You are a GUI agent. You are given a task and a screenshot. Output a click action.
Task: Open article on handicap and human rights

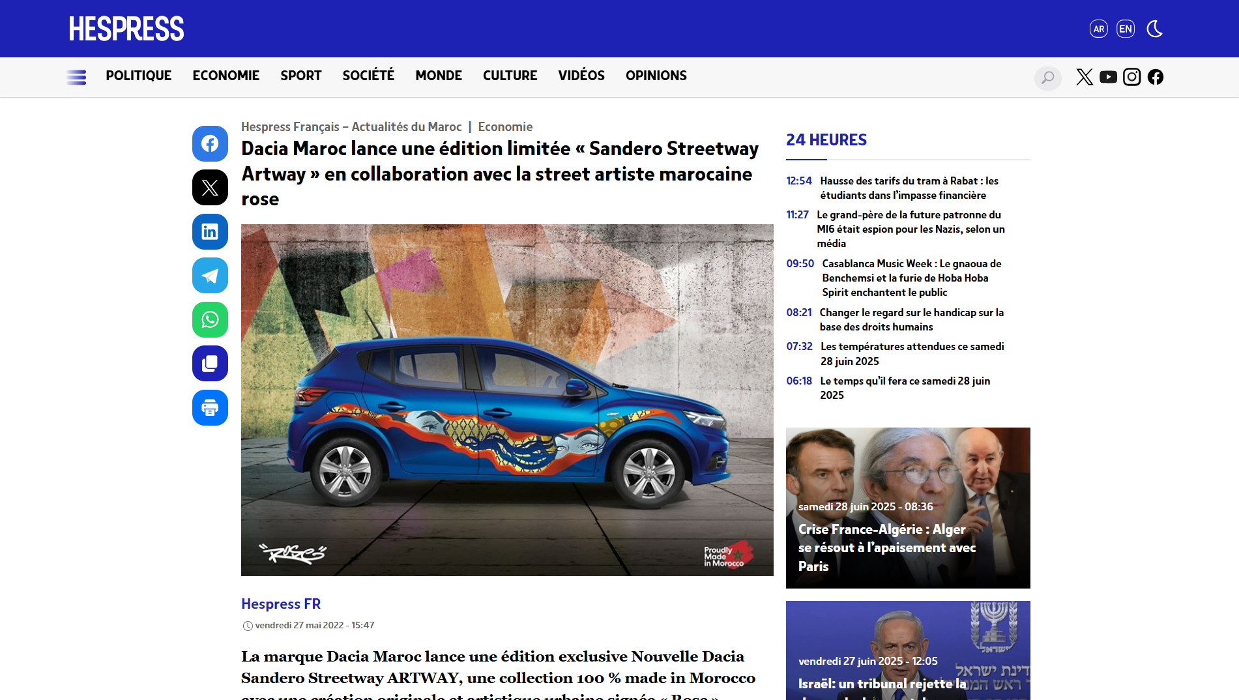tap(911, 319)
